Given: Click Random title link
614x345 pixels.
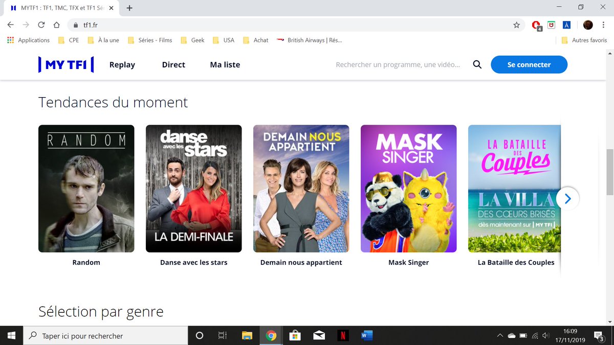Looking at the screenshot, I should 86,262.
